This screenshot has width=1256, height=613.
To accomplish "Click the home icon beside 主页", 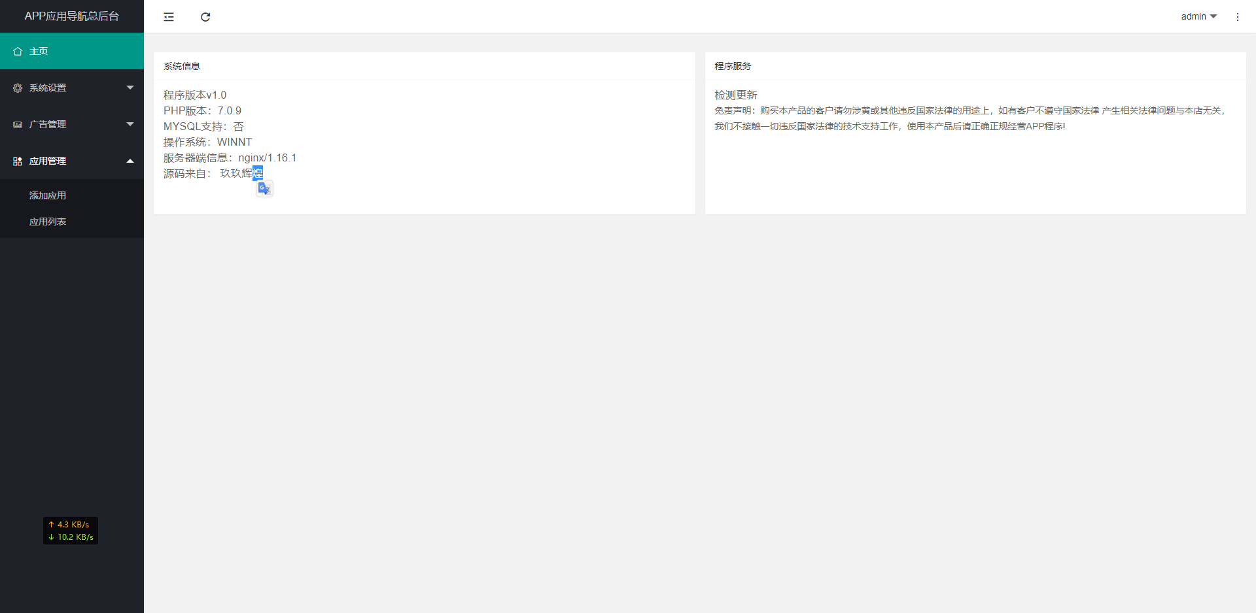I will (x=18, y=51).
